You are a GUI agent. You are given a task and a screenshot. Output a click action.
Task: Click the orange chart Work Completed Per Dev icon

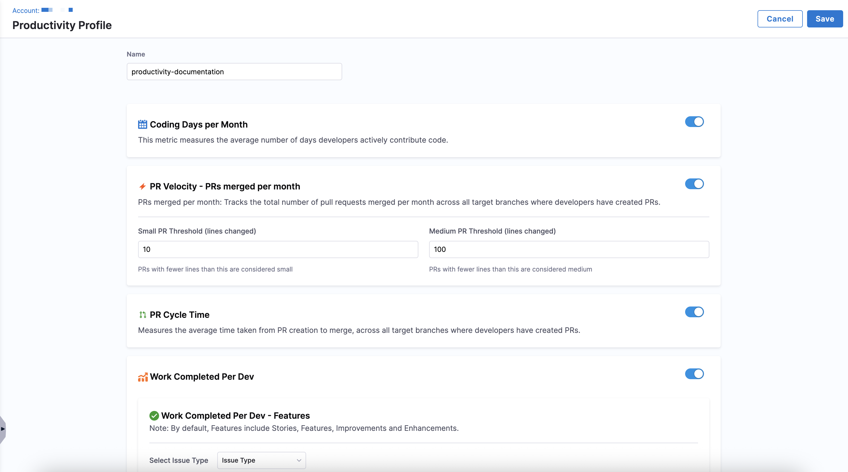[x=142, y=377]
